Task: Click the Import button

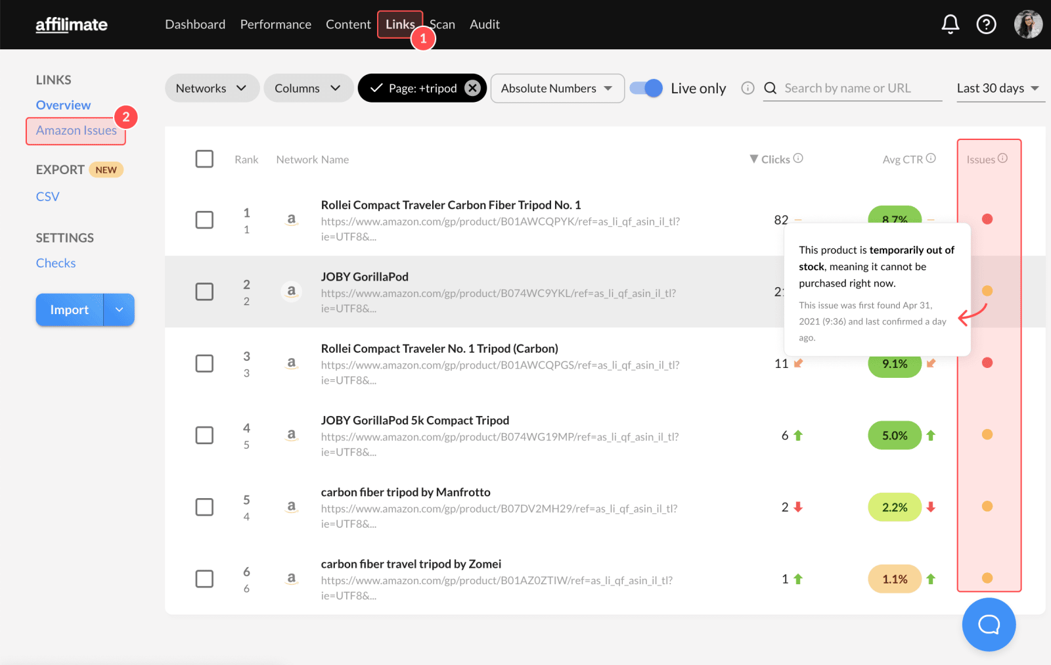Action: [x=70, y=310]
